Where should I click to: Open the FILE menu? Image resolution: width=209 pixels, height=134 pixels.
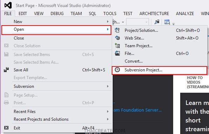(x=8, y=14)
